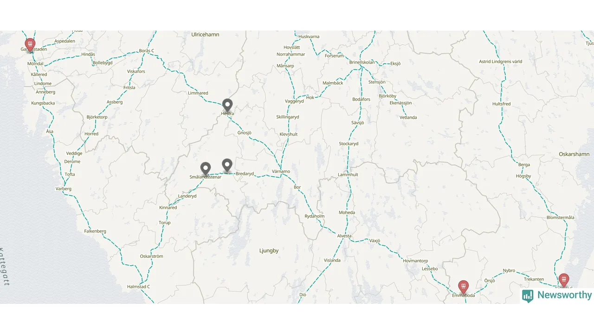Select the Vetlanda station label
Viewport: 594px width, 334px height.
point(408,117)
